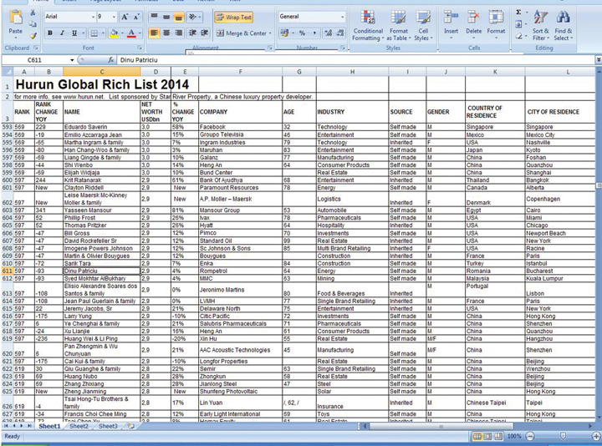Screen dimensions: 602x446
Task: Select column C header
Action: (x=102, y=72)
